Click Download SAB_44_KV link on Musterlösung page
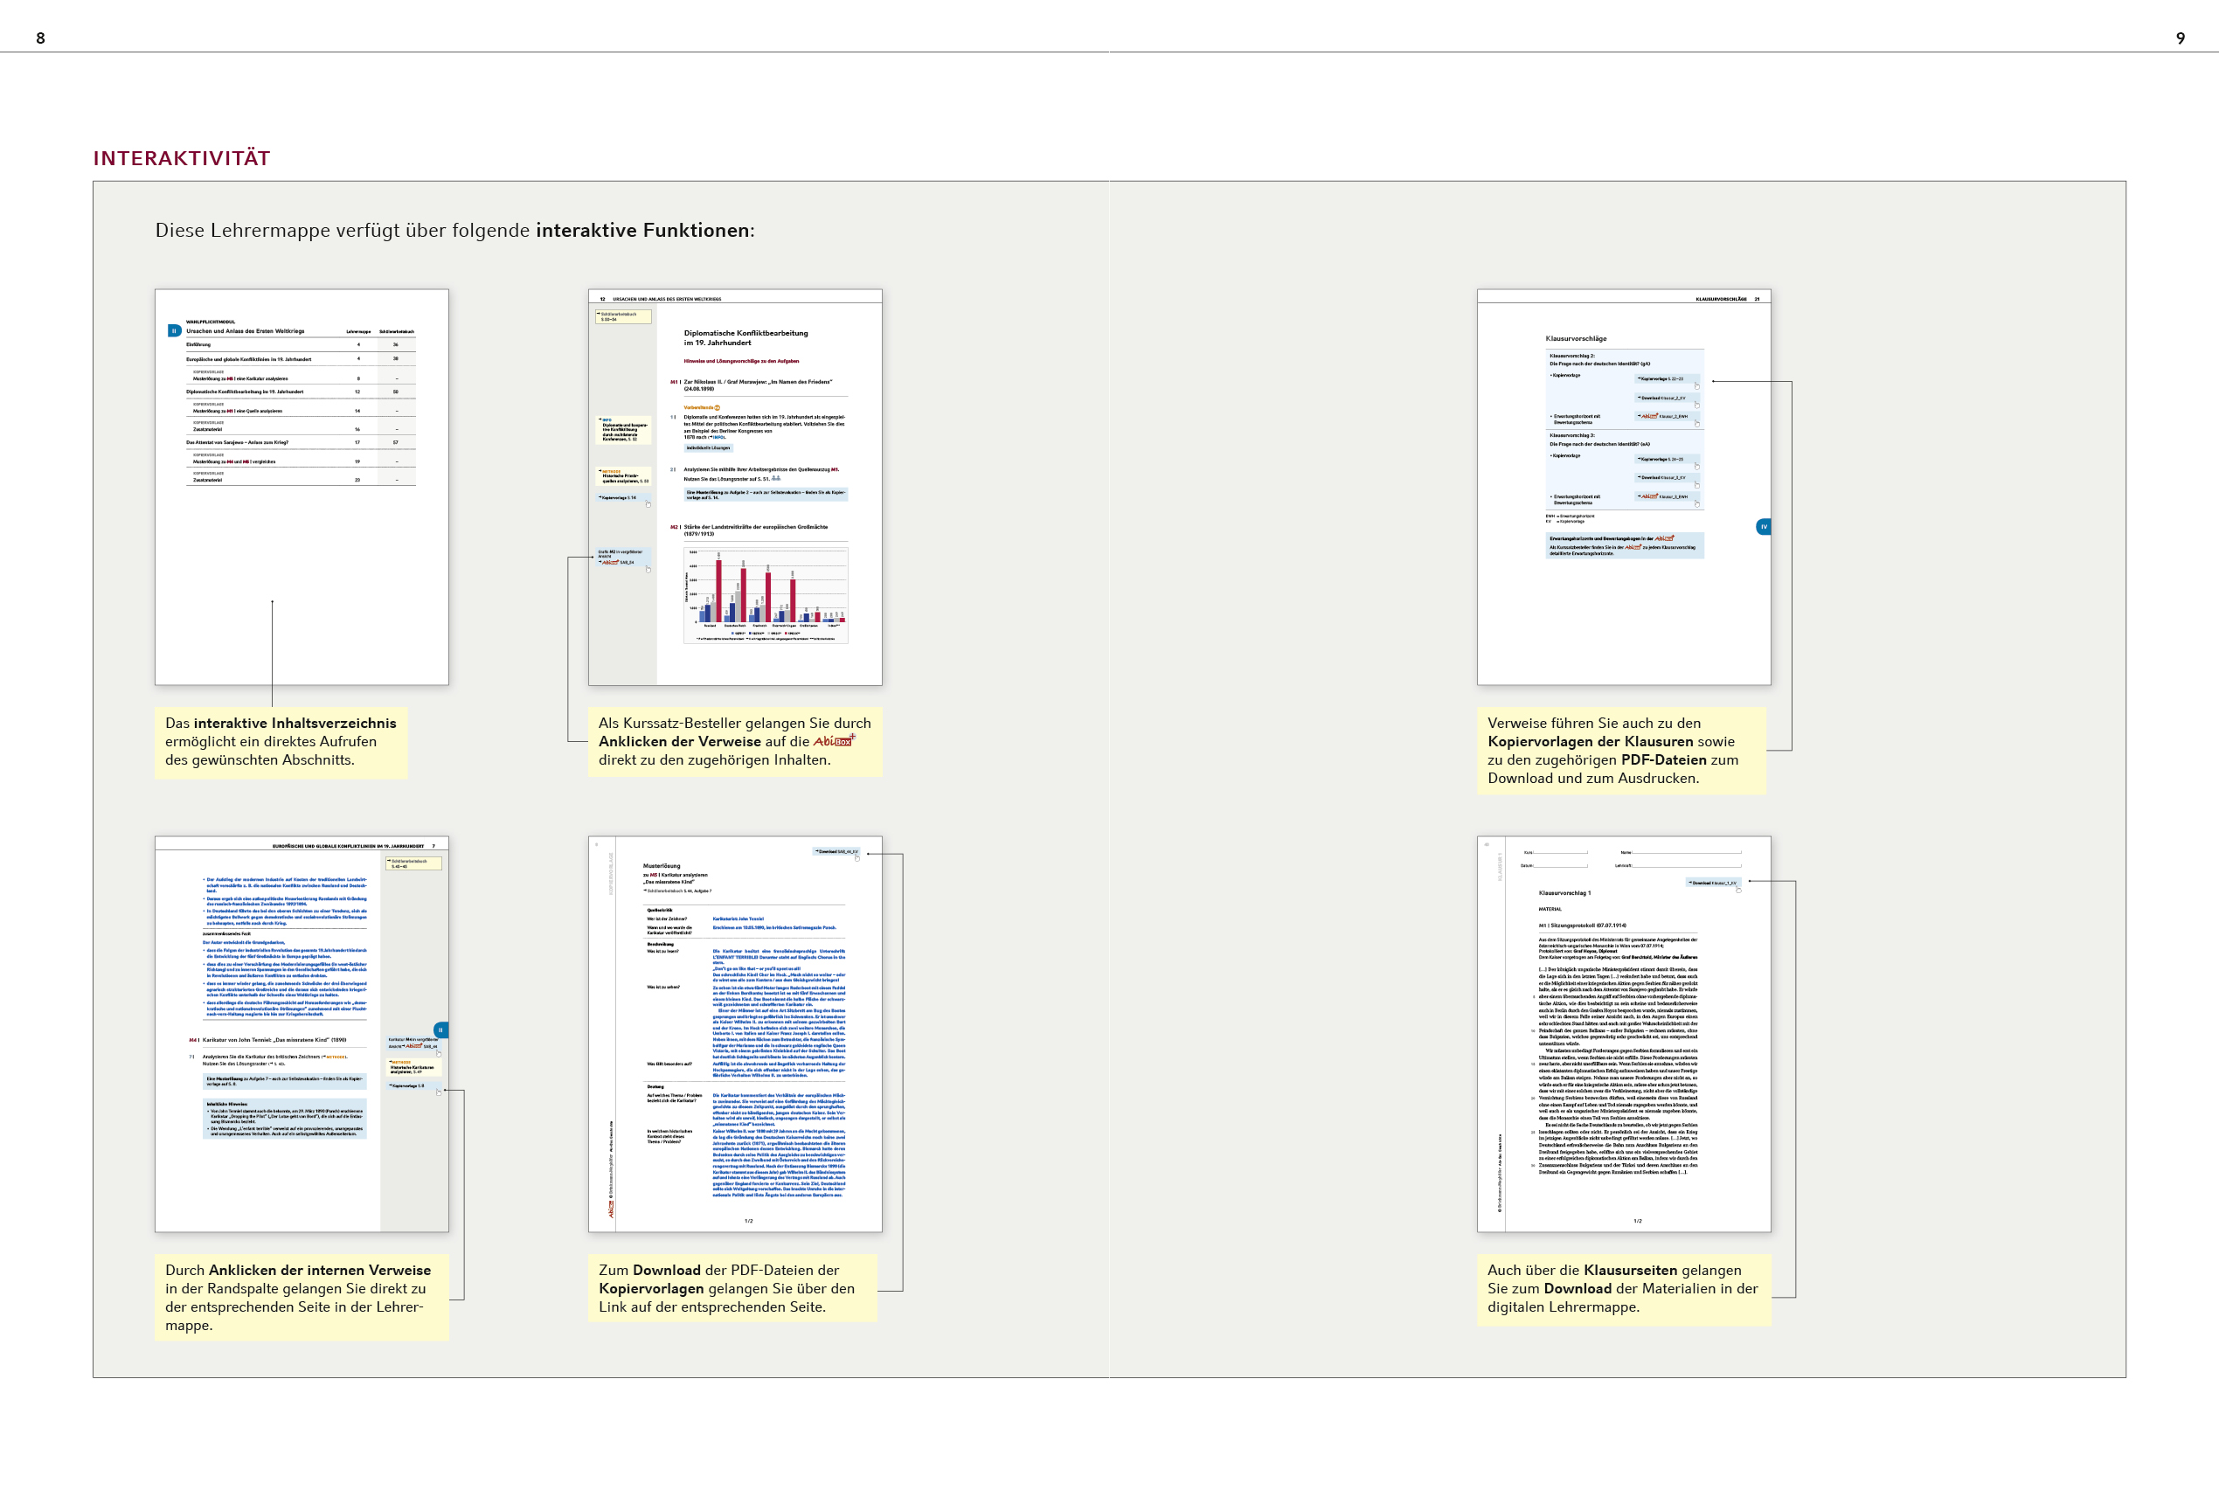The height and width of the screenshot is (1497, 2219). (836, 851)
